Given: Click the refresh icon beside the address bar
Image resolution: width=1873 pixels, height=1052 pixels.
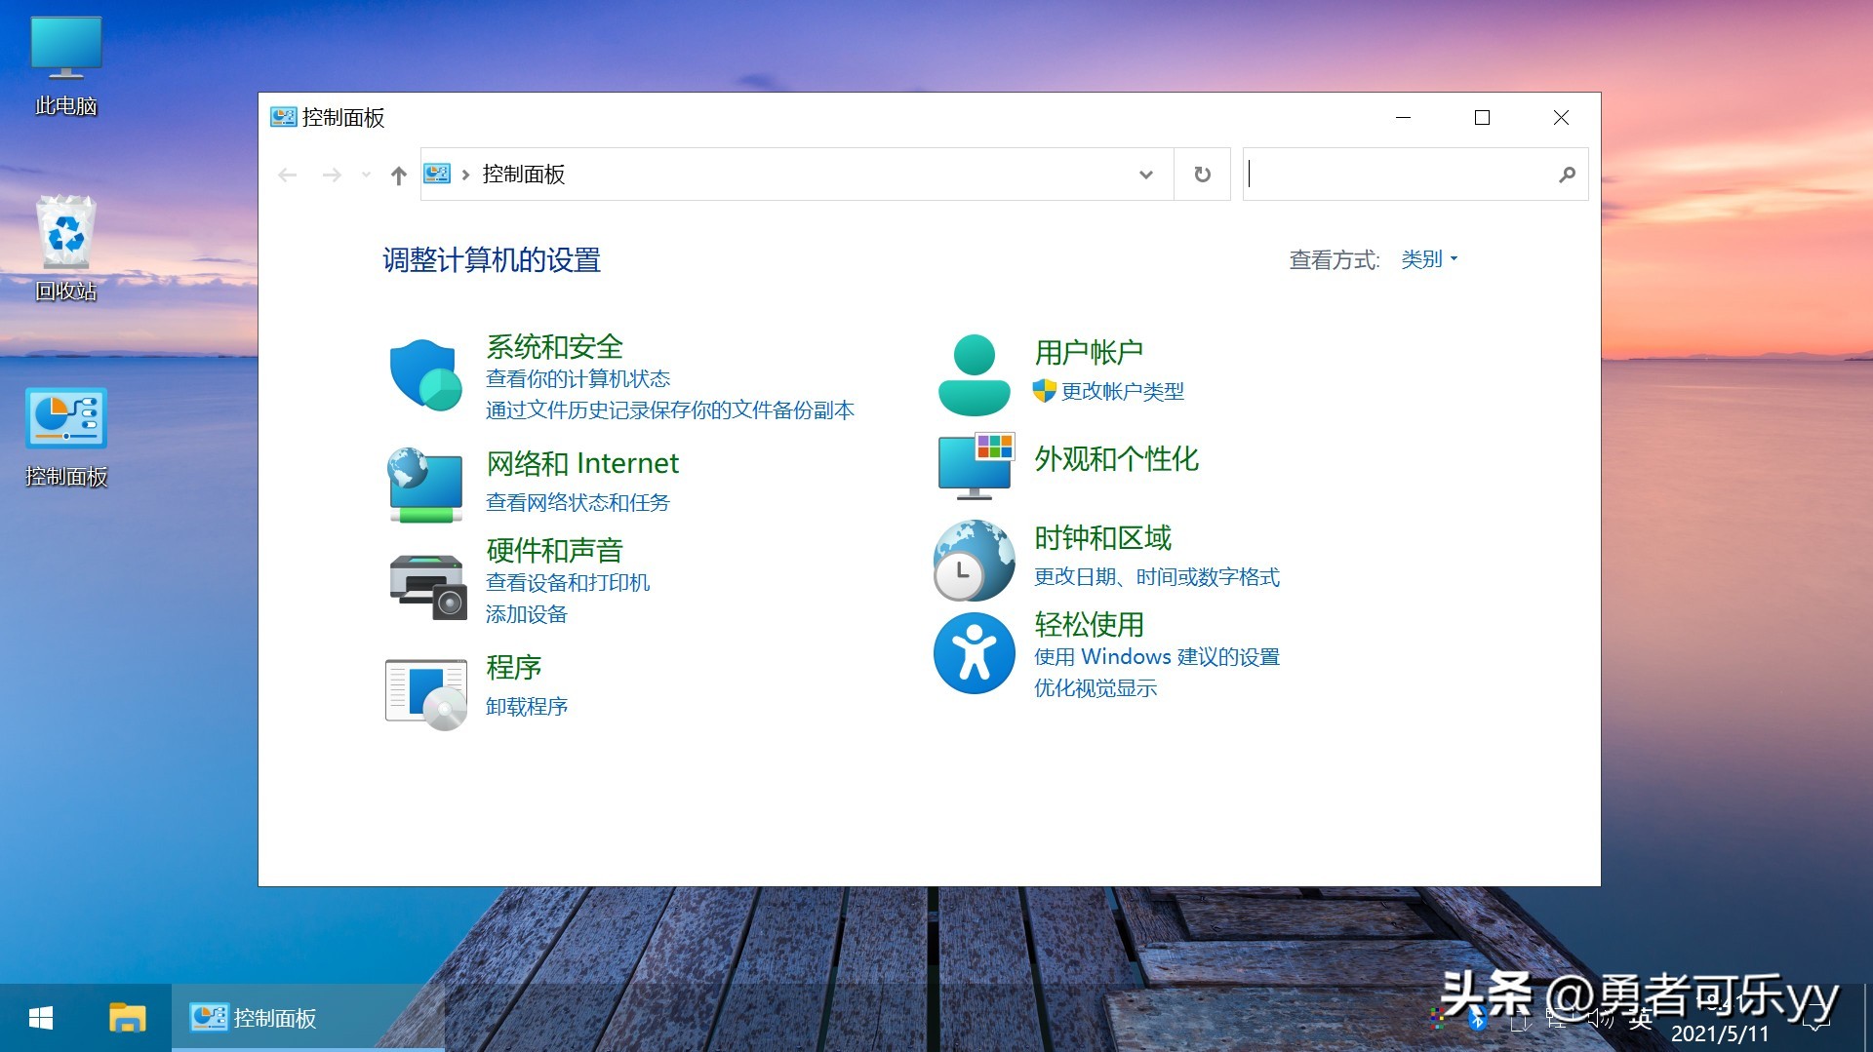Looking at the screenshot, I should click(1202, 174).
